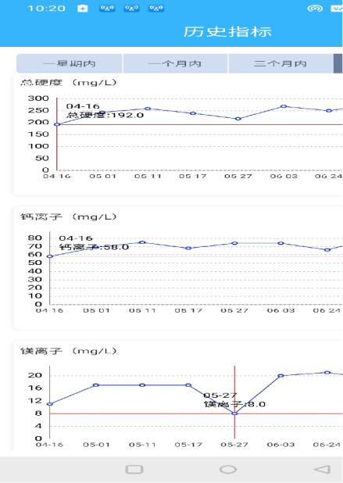Image resolution: width=343 pixels, height=483 pixels.
Task: Select the 05-11 data point on 总硬度 chart
Action: 148,109
